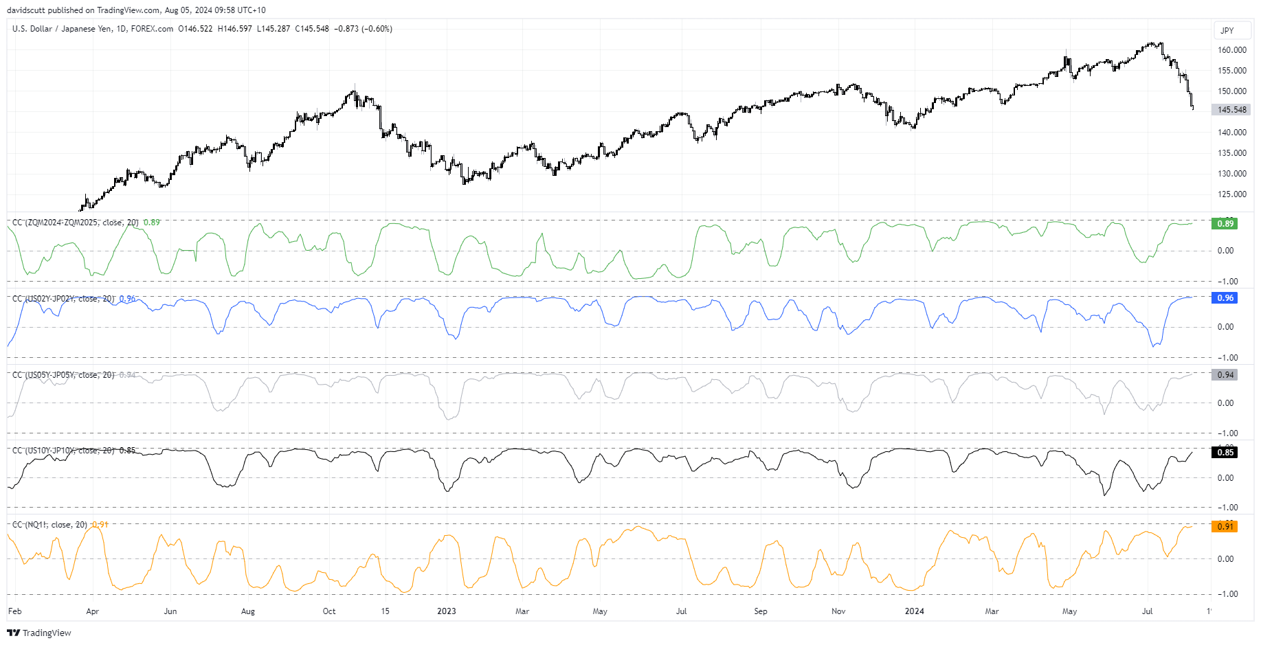The image size is (1261, 645).
Task: Click the 2024 year label on the time axis
Action: pos(915,611)
